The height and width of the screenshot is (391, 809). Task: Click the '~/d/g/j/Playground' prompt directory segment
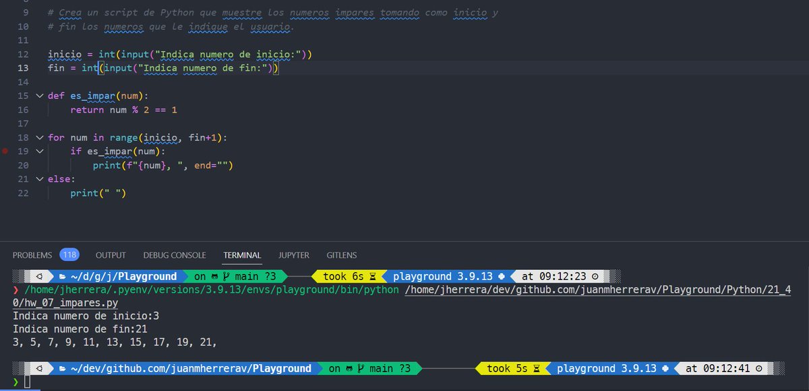click(118, 277)
